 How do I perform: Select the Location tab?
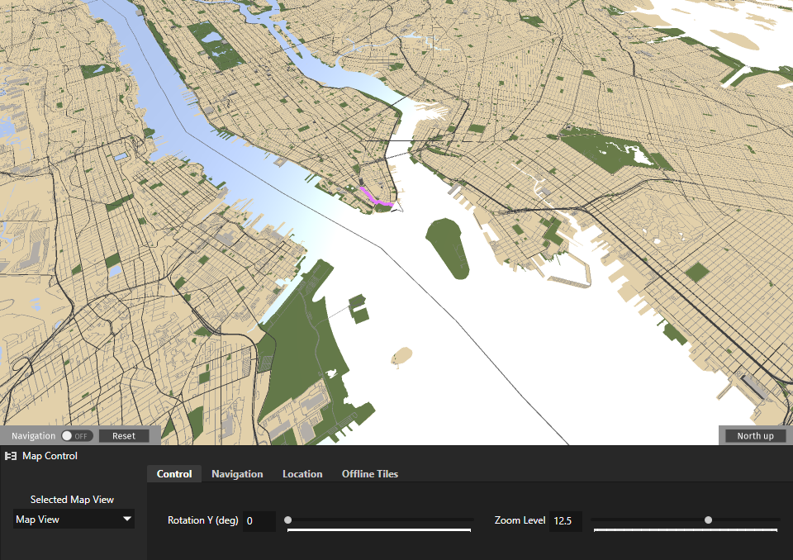pos(302,474)
